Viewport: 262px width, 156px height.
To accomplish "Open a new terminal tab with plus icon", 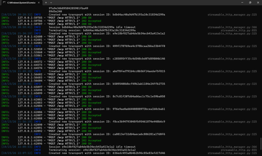I will pyautogui.click(x=46, y=3).
